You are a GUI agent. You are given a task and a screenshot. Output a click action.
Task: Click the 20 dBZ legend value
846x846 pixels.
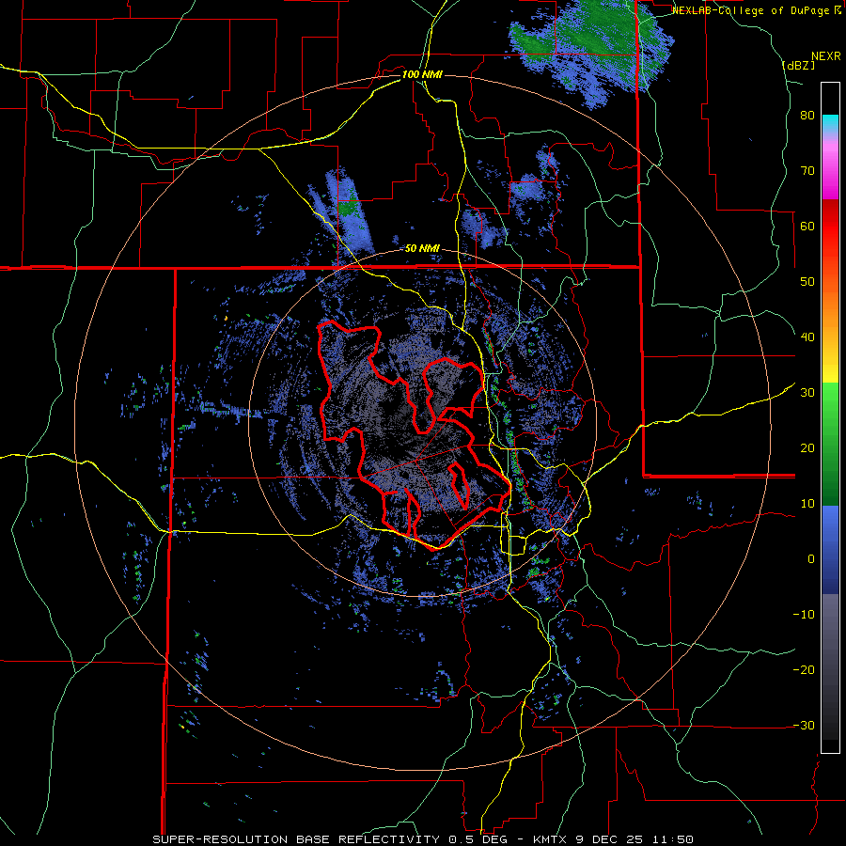point(807,448)
